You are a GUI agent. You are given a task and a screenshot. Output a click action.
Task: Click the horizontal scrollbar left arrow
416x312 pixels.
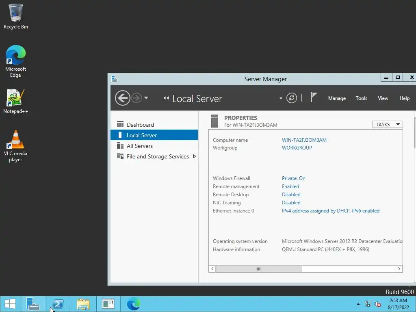click(x=212, y=269)
